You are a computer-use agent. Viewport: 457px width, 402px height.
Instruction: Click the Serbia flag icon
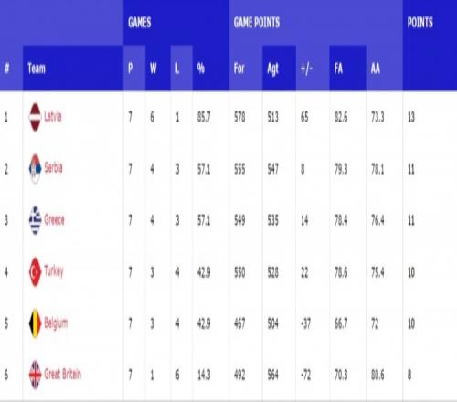pos(35,168)
